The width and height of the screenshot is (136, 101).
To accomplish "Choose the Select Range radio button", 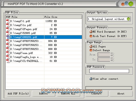I will [91, 50].
